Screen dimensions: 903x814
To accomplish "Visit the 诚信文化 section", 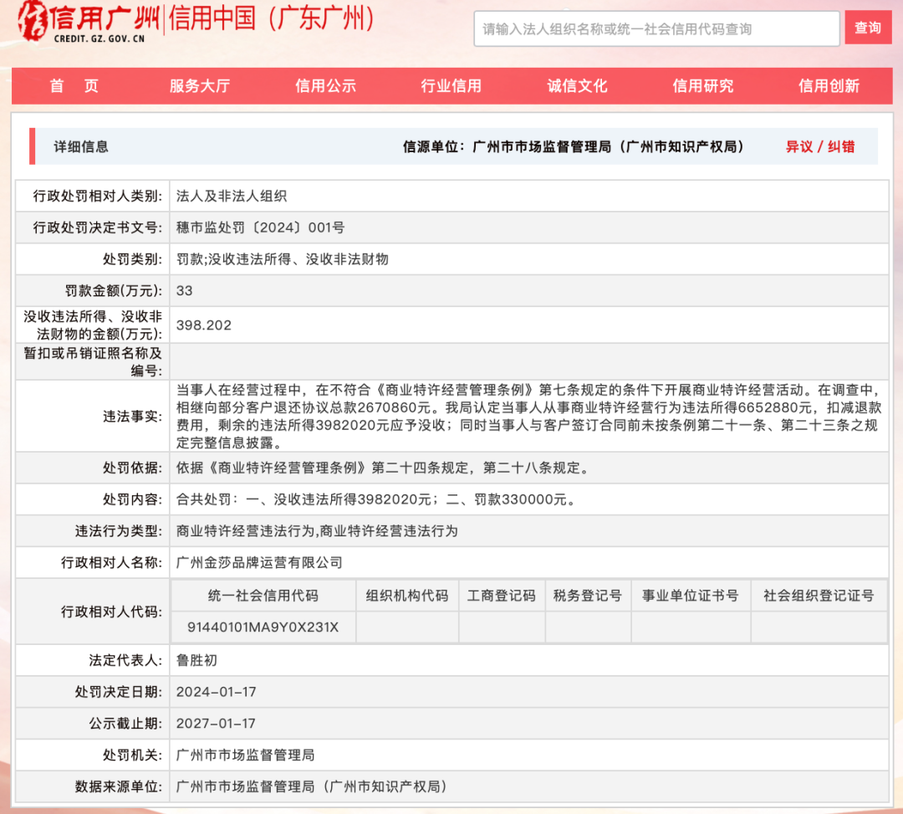I will (x=577, y=85).
